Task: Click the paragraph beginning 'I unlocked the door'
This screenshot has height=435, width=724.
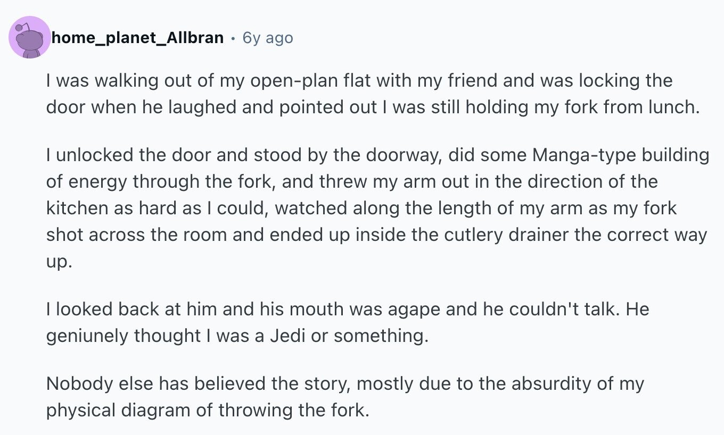Action: tap(378, 208)
